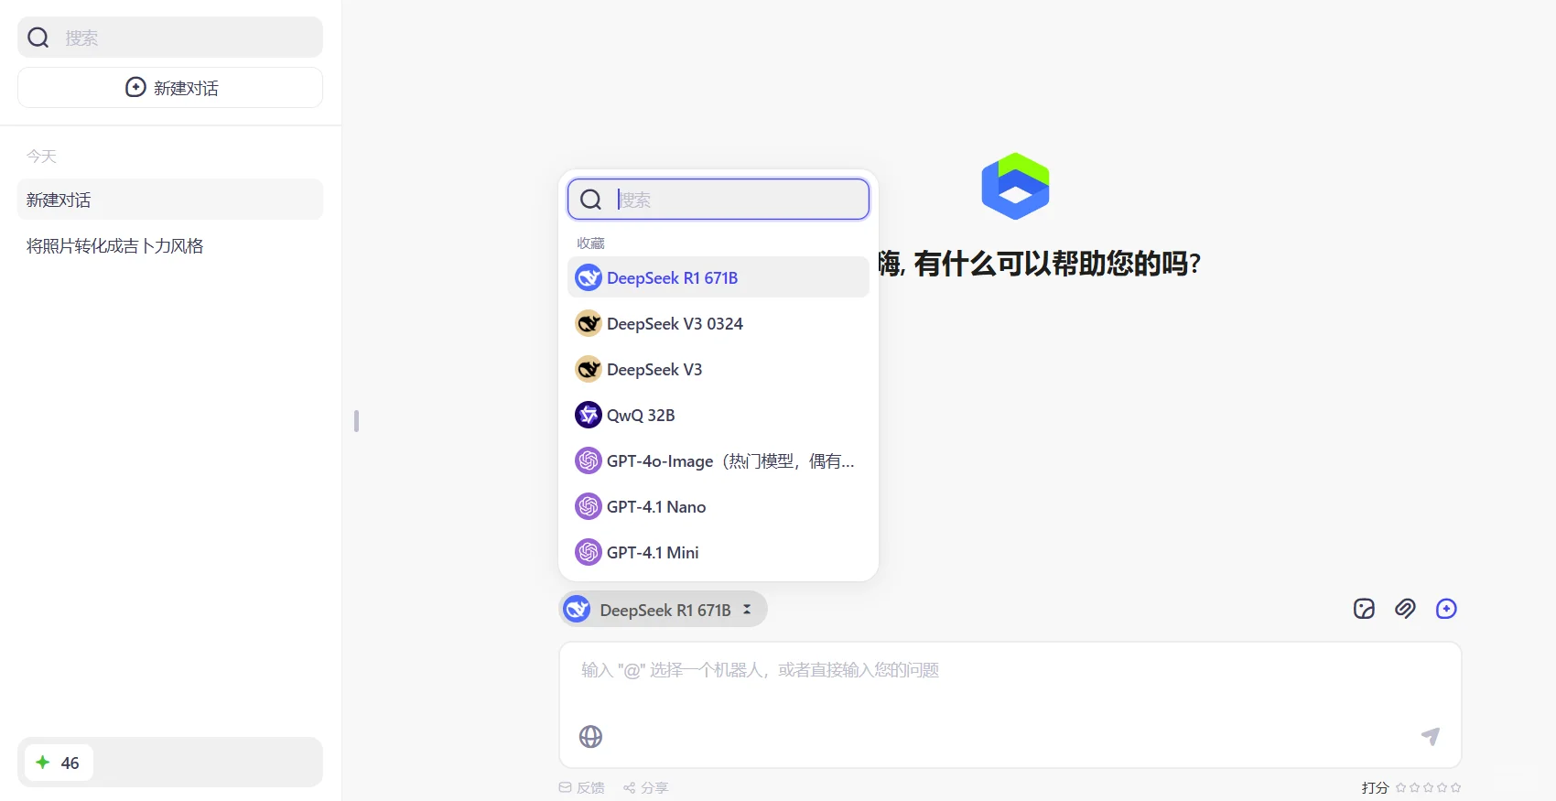The width and height of the screenshot is (1556, 801).
Task: Click the 收藏 favorites label
Action: 590,244
